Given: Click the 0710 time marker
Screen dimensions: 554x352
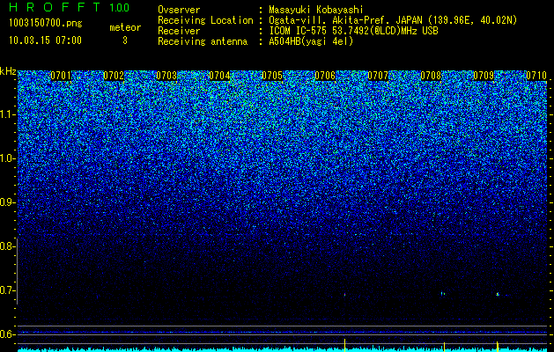Looking at the screenshot, I should point(536,76).
